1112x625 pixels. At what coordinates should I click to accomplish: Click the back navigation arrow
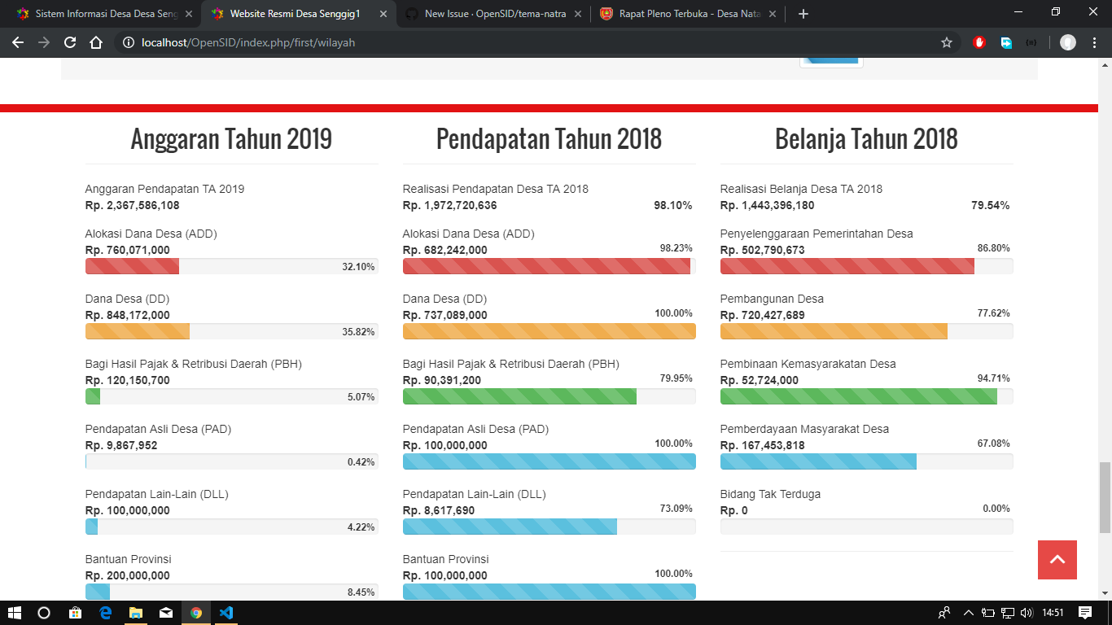coord(16,42)
